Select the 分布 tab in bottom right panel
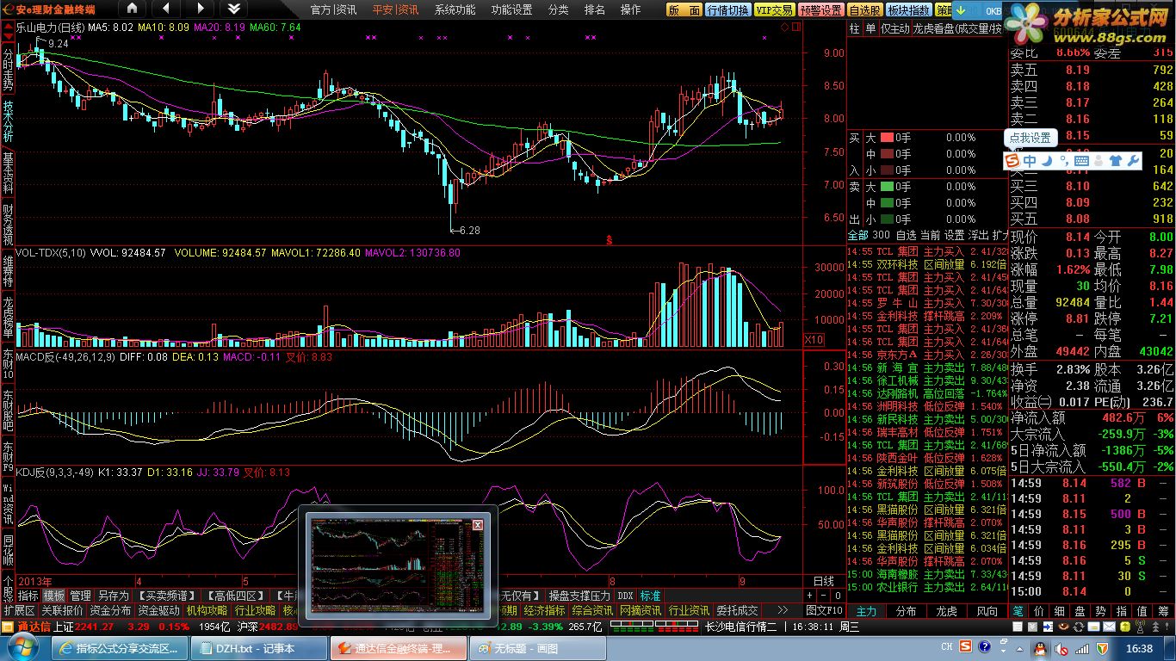The height and width of the screenshot is (661, 1176). (907, 611)
